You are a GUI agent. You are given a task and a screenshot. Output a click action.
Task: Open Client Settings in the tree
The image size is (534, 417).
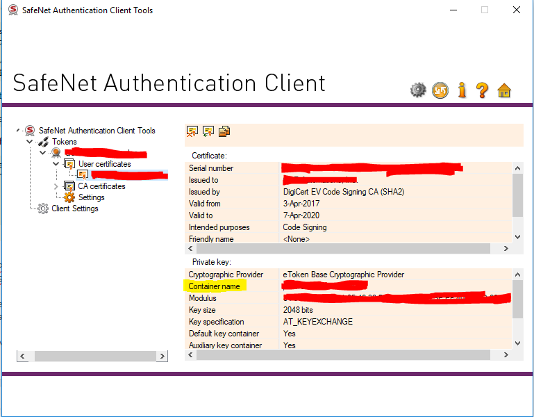tap(75, 208)
